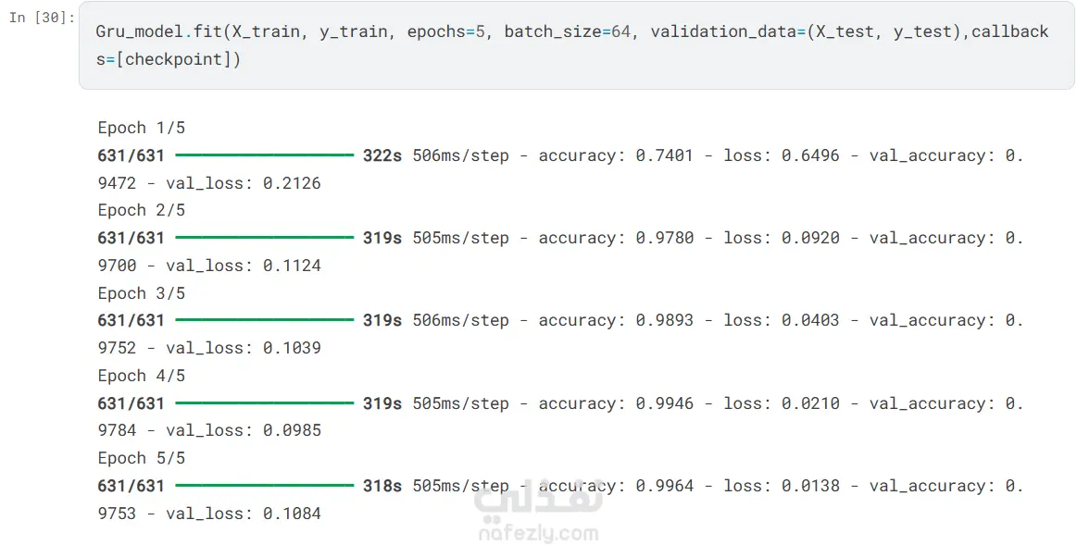Viewport: 1077px width, 545px height.
Task: Click the Epoch 4/5 green progress bar
Action: pos(264,403)
